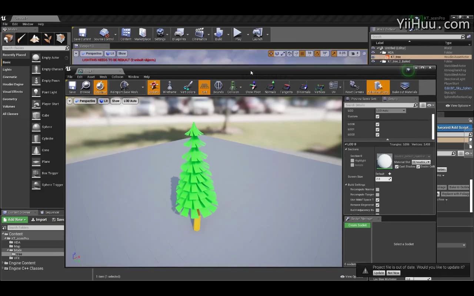Toggle the Sockets display mode
Screen dimensions: 474x296
point(153,87)
